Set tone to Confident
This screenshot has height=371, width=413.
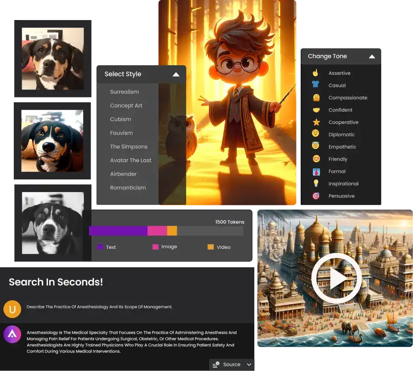point(340,110)
